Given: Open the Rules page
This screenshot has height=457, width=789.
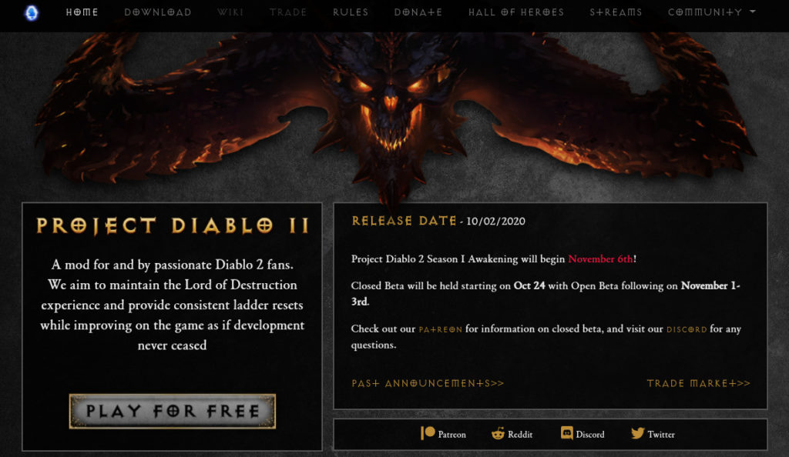Looking at the screenshot, I should 351,12.
